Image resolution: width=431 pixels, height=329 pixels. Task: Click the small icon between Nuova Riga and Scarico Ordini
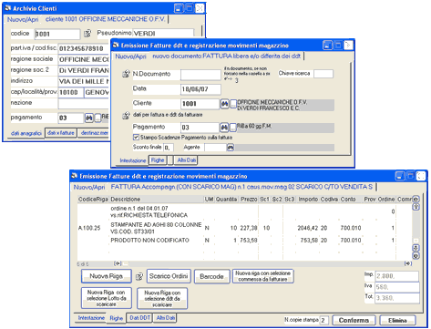pyautogui.click(x=139, y=276)
